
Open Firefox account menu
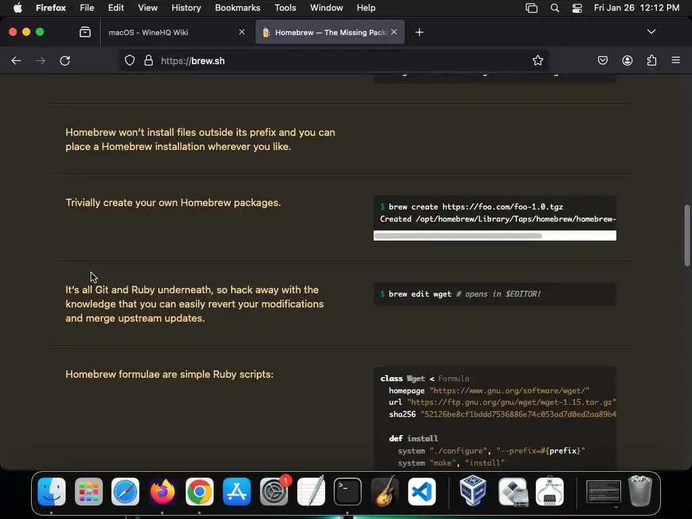point(627,60)
